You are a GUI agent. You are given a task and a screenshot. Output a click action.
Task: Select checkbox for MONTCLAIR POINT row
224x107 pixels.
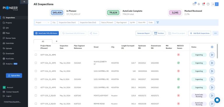tap(36, 95)
